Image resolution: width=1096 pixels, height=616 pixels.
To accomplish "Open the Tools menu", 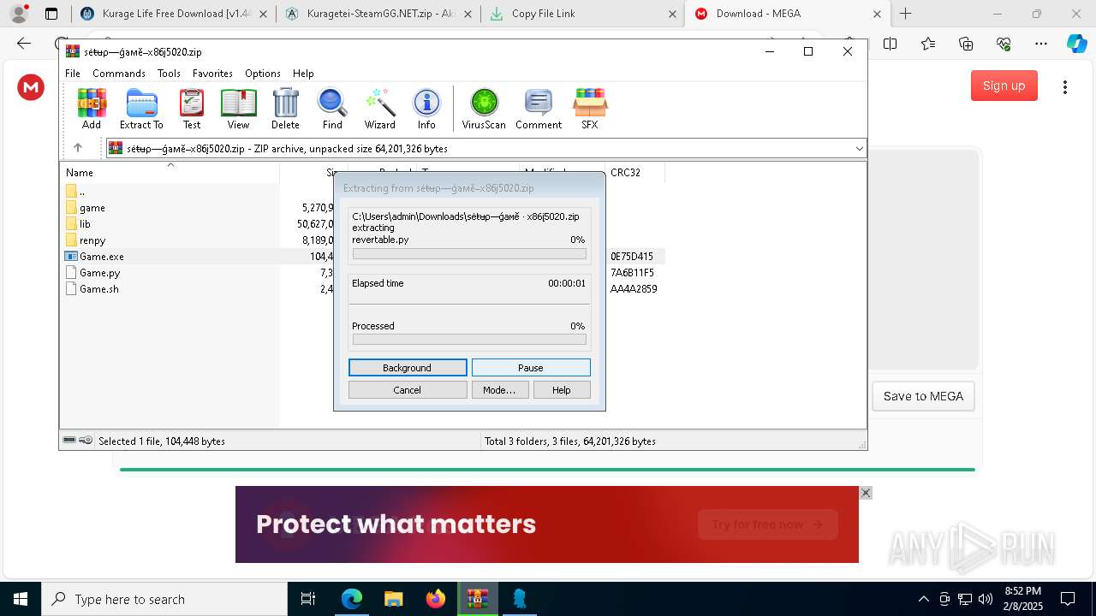I will tap(169, 74).
